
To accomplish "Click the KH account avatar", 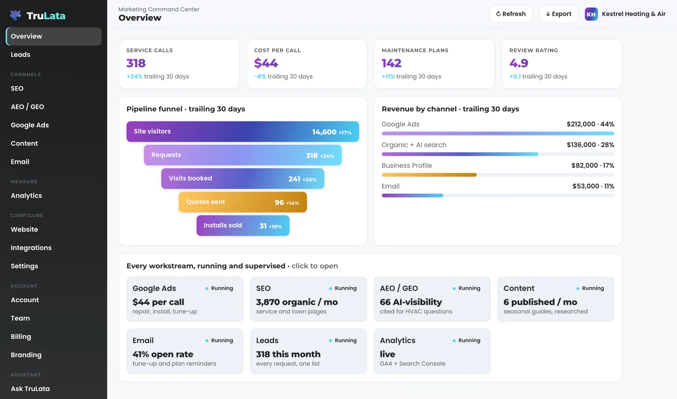I will [x=591, y=14].
